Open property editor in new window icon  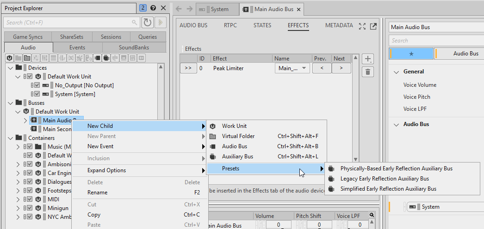(x=373, y=26)
